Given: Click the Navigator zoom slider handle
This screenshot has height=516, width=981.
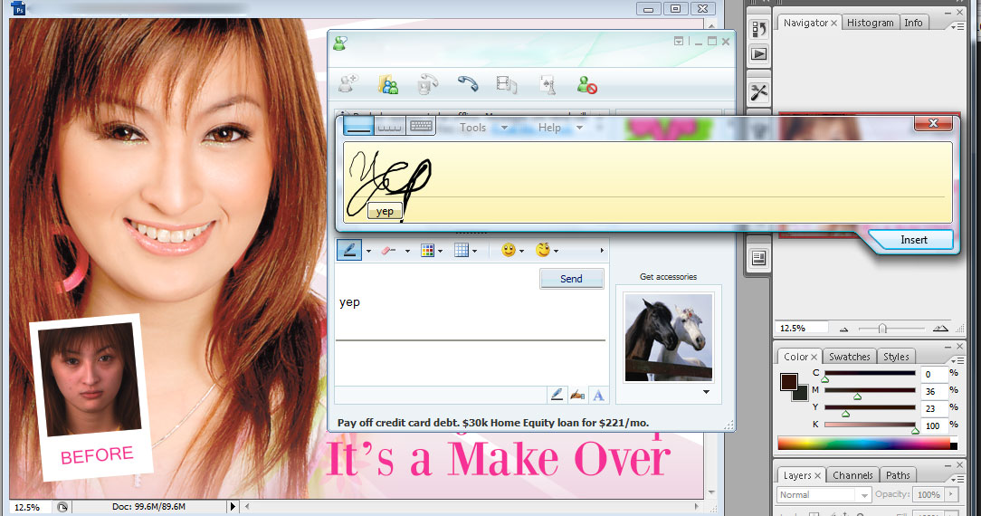Looking at the screenshot, I should 882,329.
